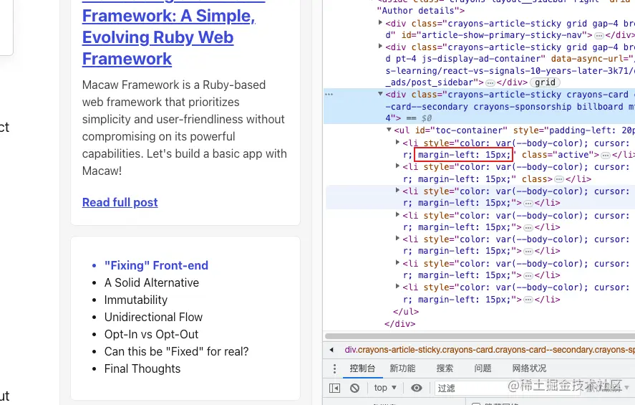Switch to the 新功能 tab
The height and width of the screenshot is (405, 635).
pos(402,368)
